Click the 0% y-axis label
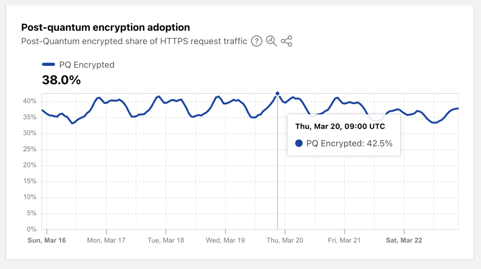 tap(31, 229)
